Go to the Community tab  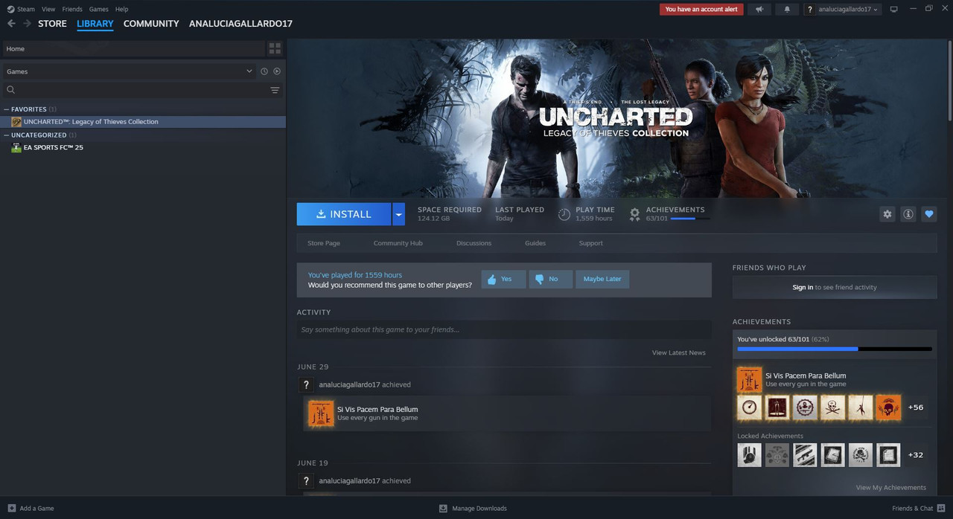[151, 24]
